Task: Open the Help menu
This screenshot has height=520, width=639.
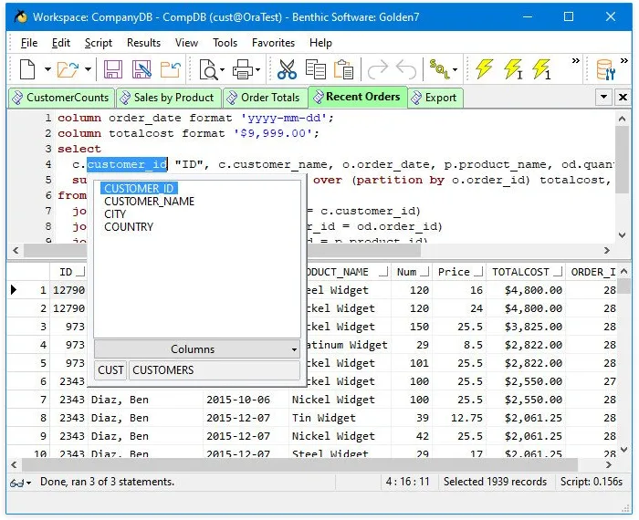Action: (320, 43)
